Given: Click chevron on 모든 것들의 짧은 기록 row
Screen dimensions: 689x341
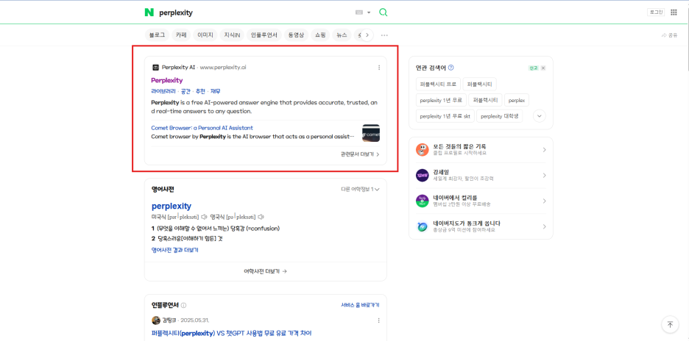Looking at the screenshot, I should click(x=544, y=150).
